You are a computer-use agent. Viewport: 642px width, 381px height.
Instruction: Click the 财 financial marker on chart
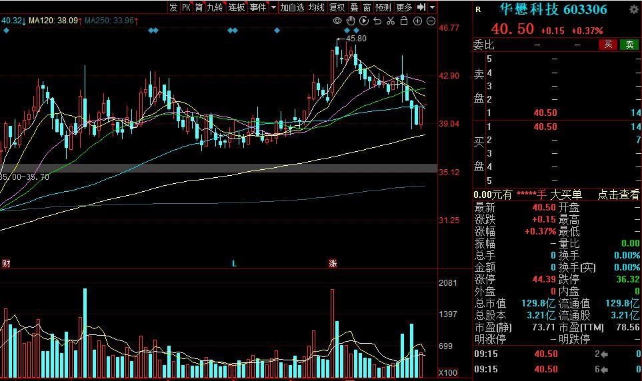point(6,263)
